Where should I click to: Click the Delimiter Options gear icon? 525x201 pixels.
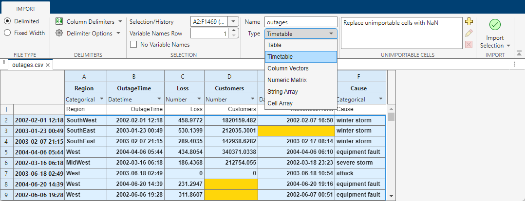[59, 33]
